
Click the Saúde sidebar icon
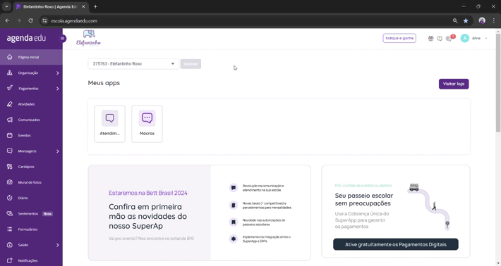coord(10,245)
